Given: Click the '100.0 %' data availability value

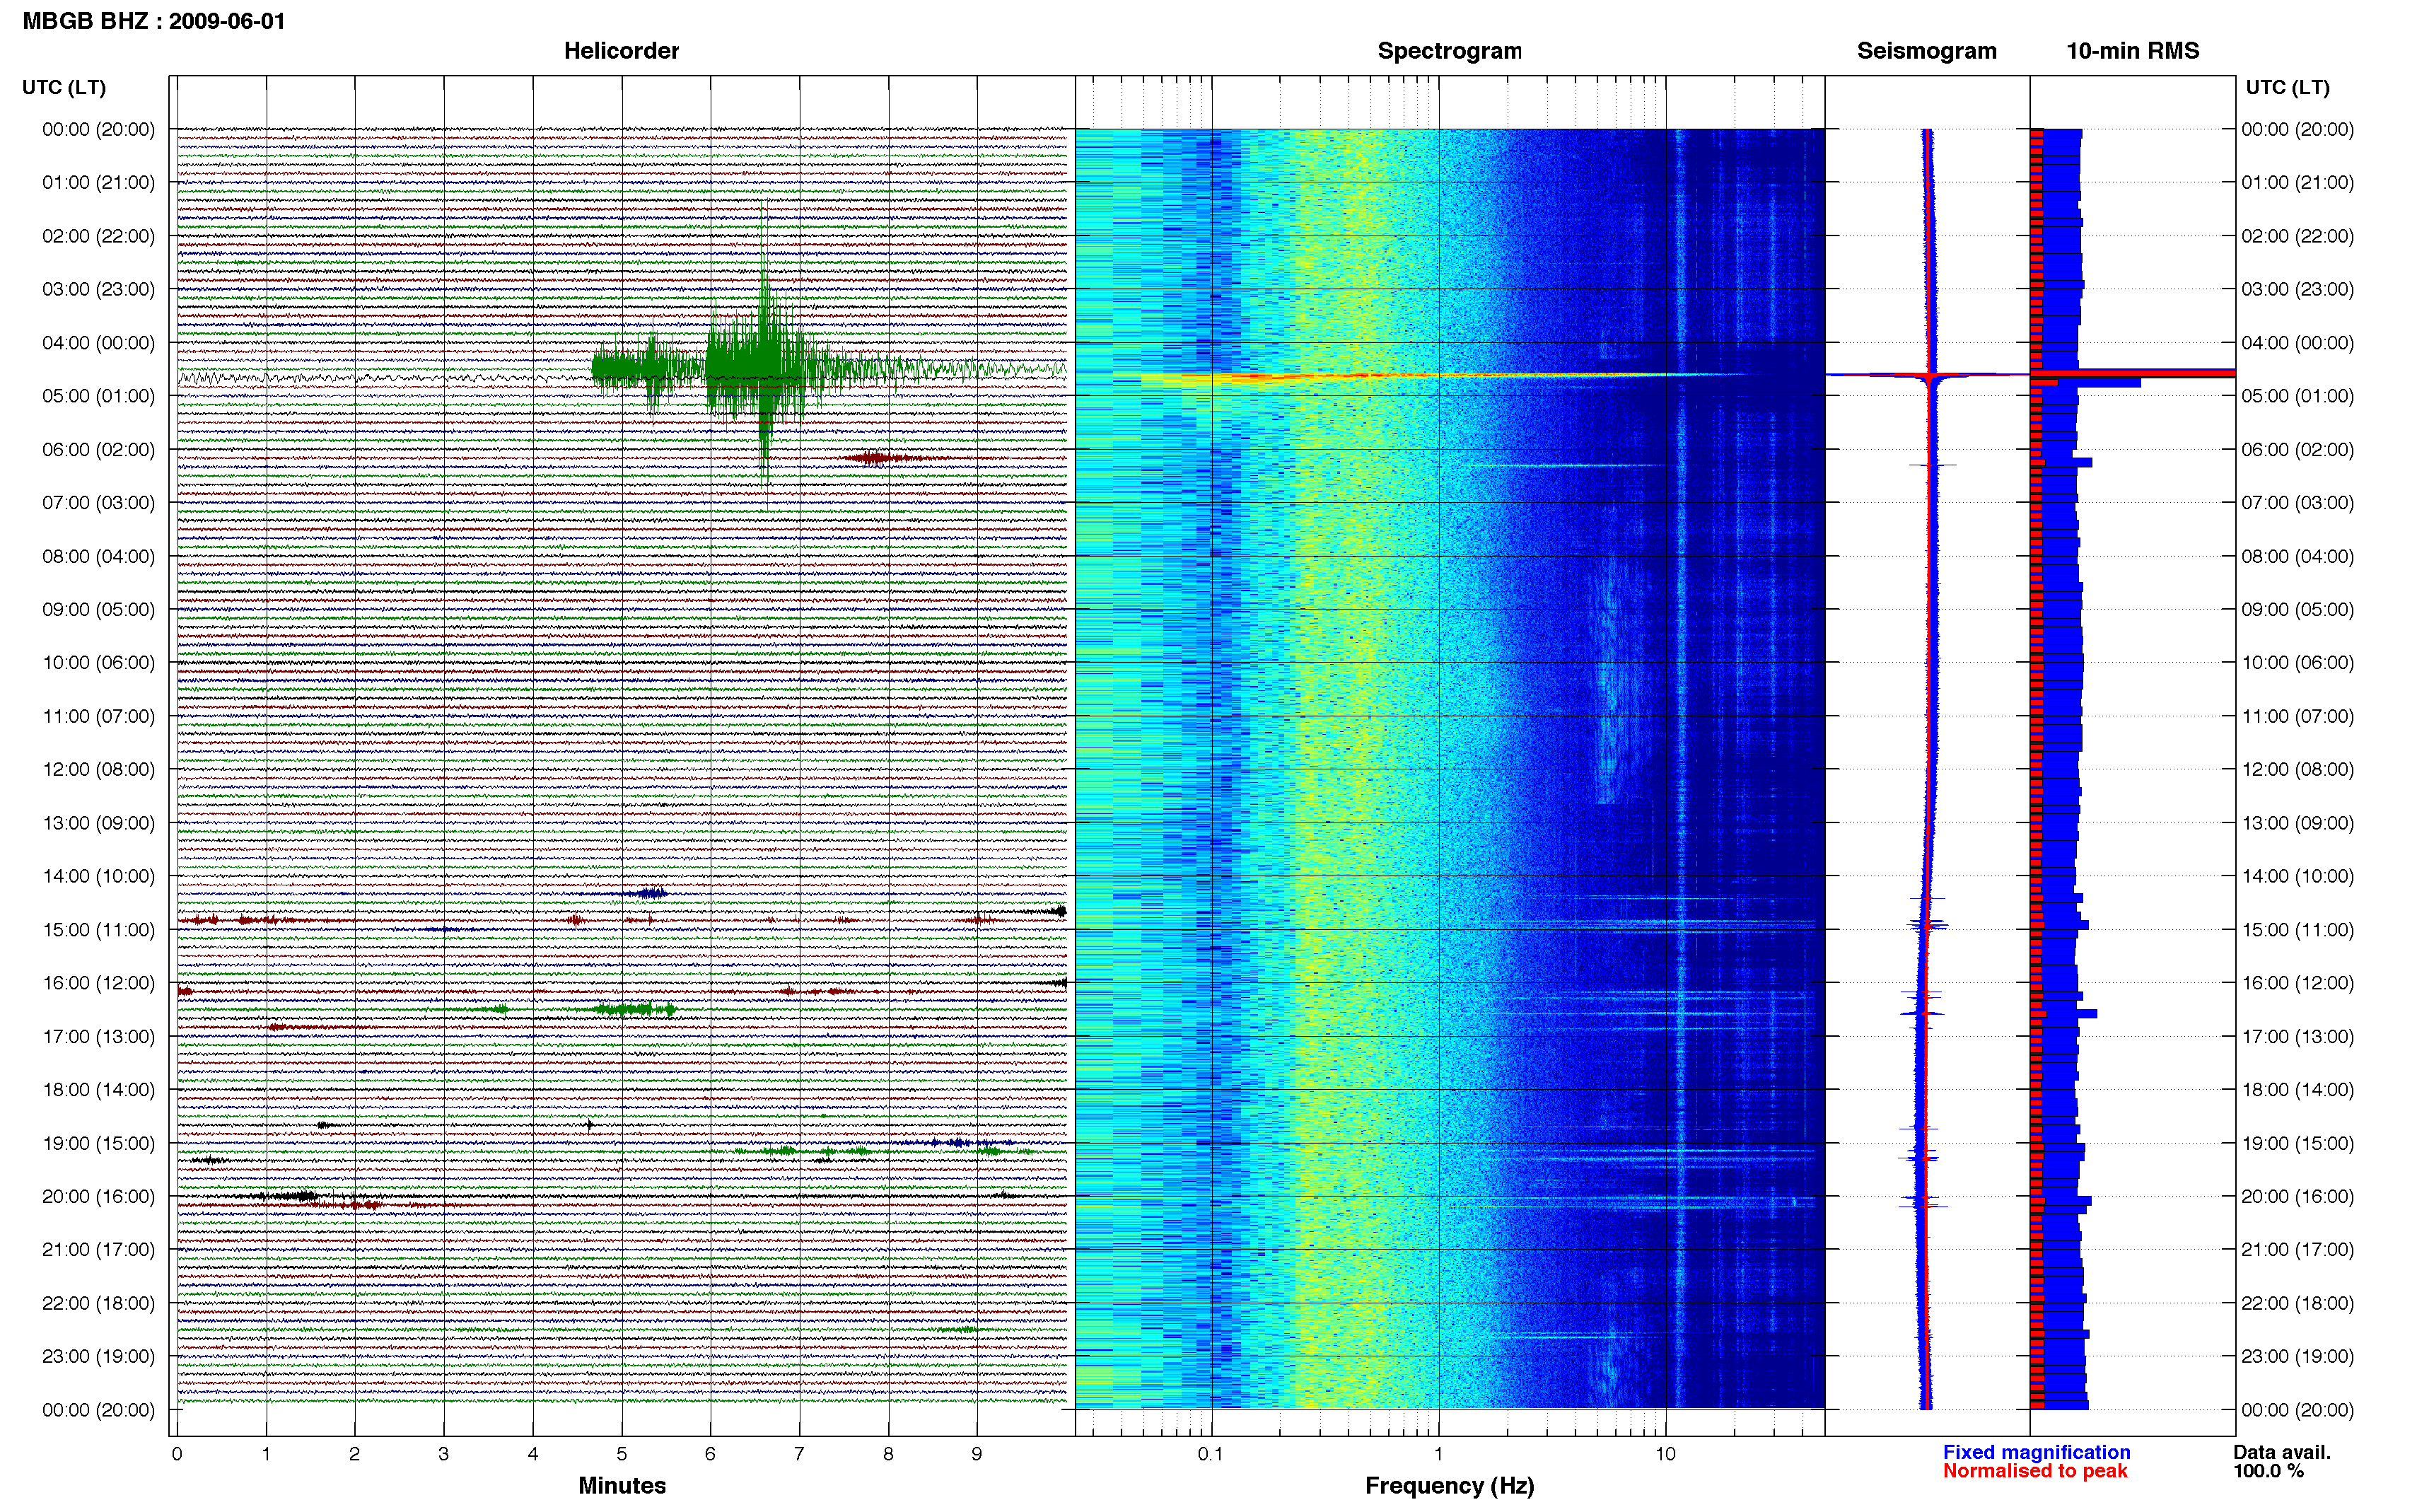Looking at the screenshot, I should (2269, 1471).
